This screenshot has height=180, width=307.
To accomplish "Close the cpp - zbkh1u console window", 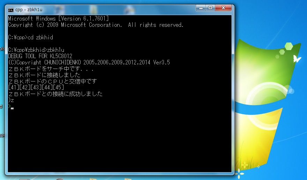I will click(223, 8).
